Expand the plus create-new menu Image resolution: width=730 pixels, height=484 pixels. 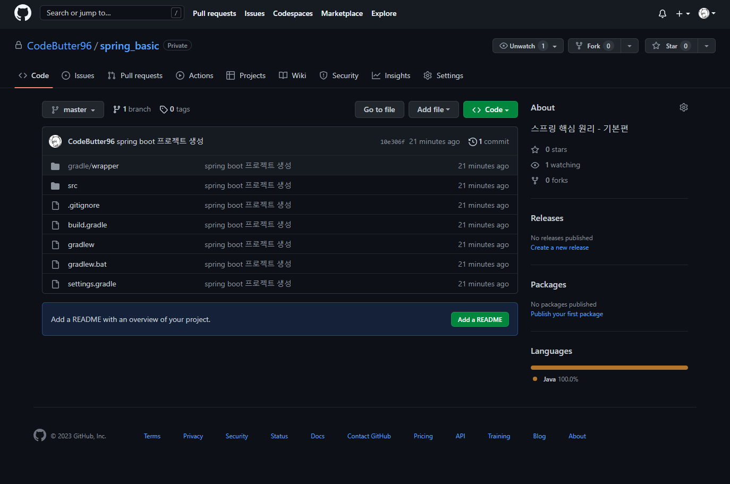click(x=683, y=14)
